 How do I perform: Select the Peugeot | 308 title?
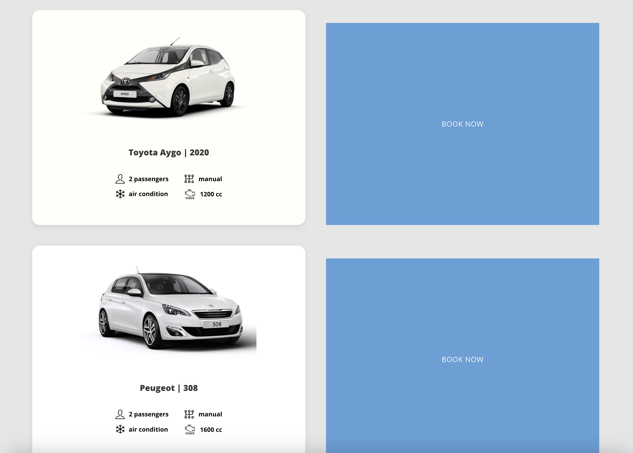(x=169, y=388)
